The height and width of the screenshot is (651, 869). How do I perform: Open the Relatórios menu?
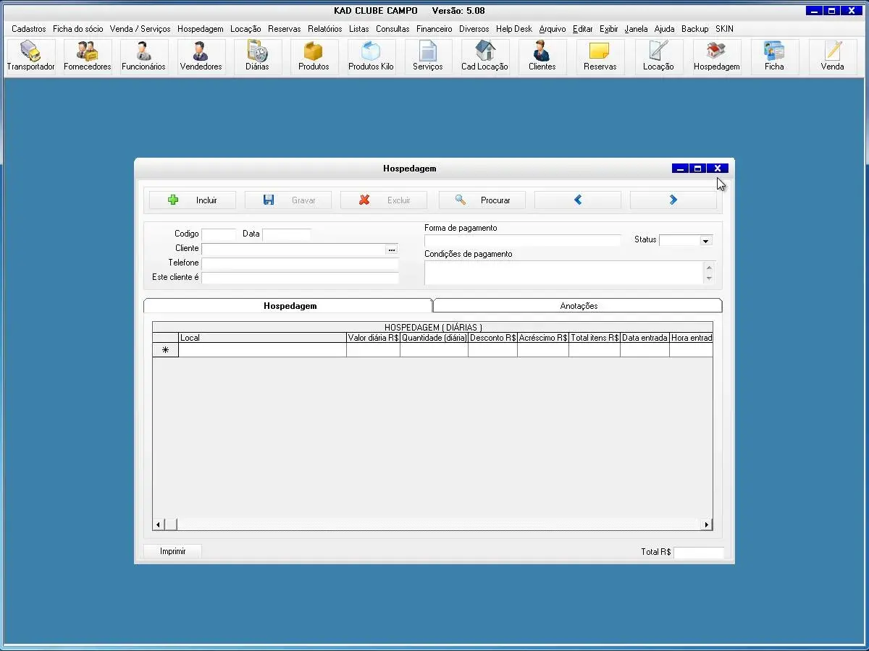(x=324, y=29)
